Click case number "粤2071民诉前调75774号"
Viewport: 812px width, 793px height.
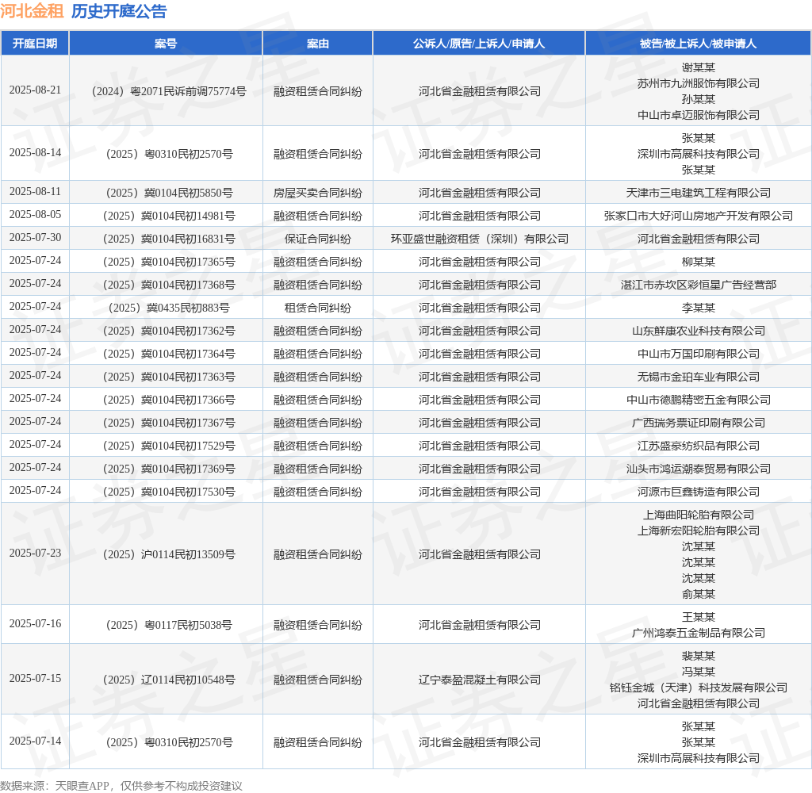188,91
